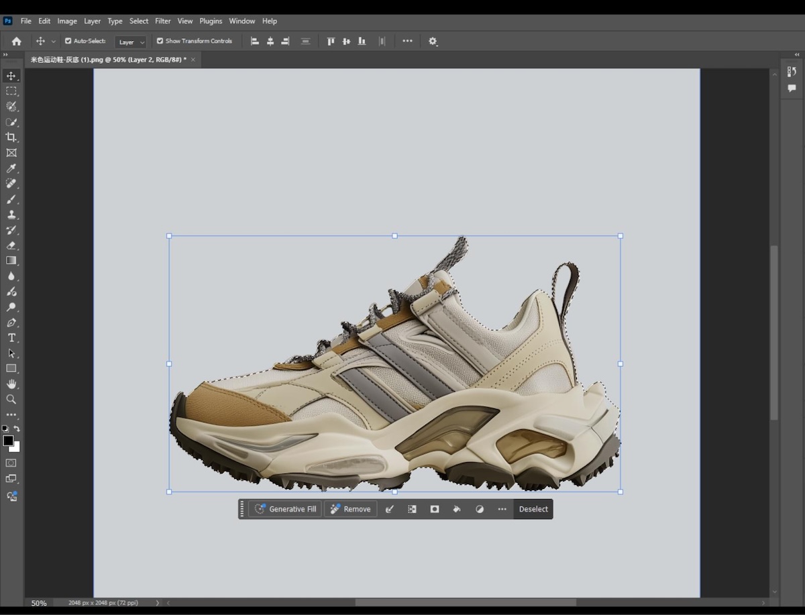The image size is (805, 615).
Task: Select the Rectangular Marquee tool
Action: [11, 91]
